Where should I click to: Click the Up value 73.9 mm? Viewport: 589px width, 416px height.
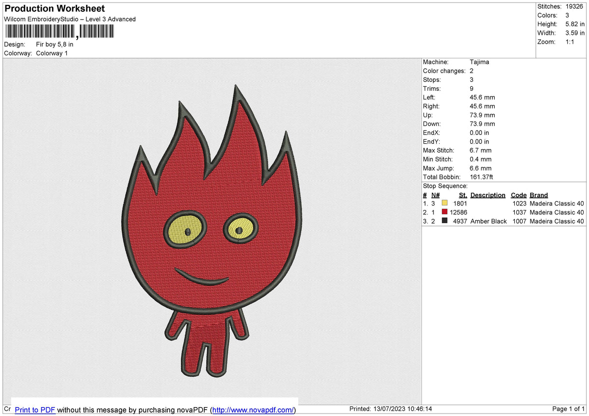(482, 115)
